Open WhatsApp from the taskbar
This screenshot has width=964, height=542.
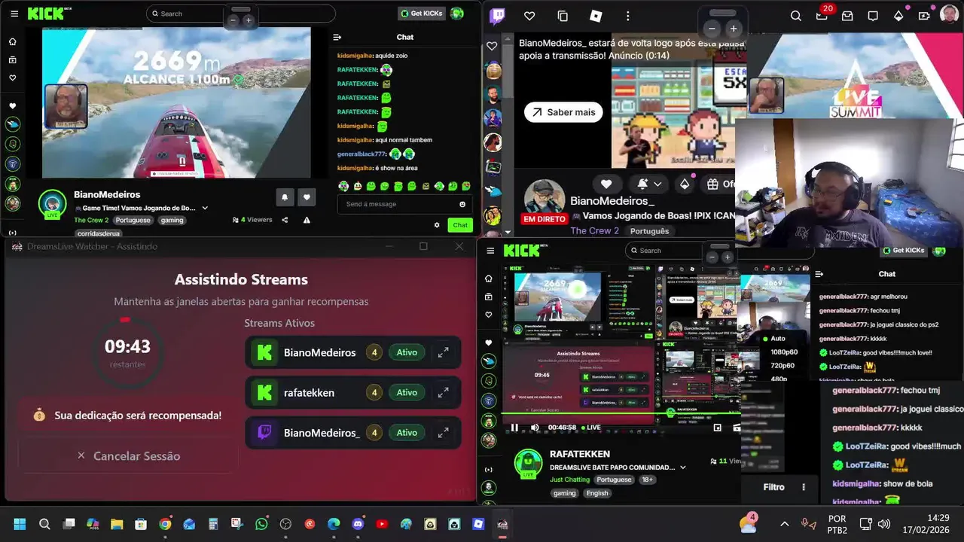(x=261, y=524)
